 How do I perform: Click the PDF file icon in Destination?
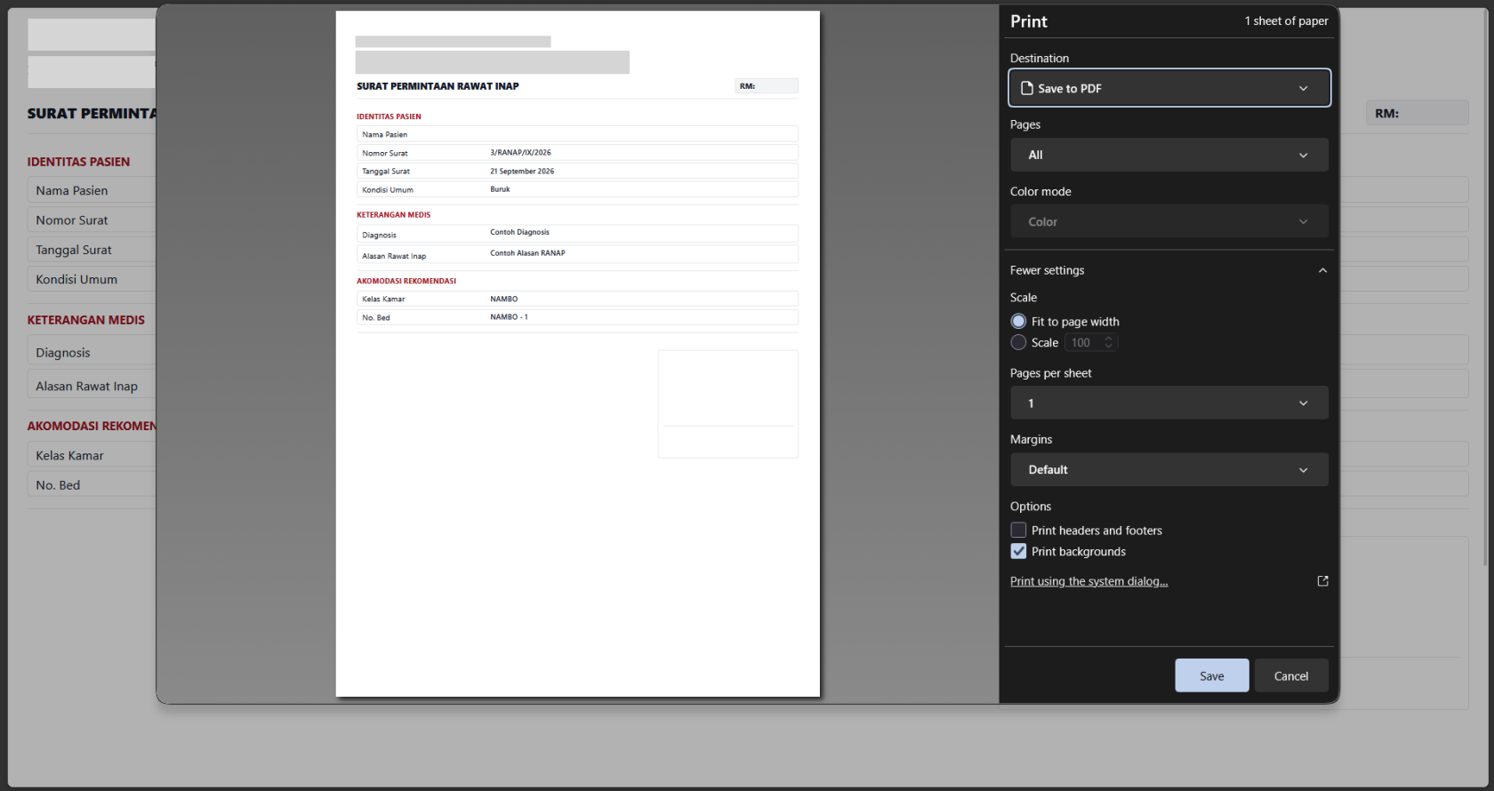point(1027,88)
